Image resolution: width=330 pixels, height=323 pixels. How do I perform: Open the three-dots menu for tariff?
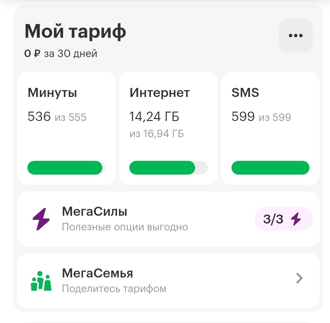[x=295, y=36]
